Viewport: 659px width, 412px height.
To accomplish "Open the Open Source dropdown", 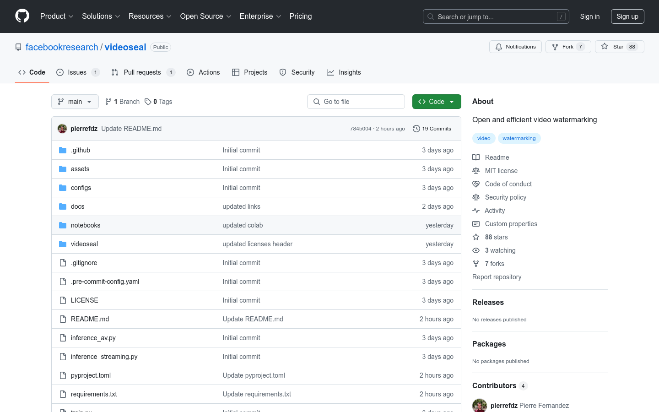I will (x=206, y=16).
